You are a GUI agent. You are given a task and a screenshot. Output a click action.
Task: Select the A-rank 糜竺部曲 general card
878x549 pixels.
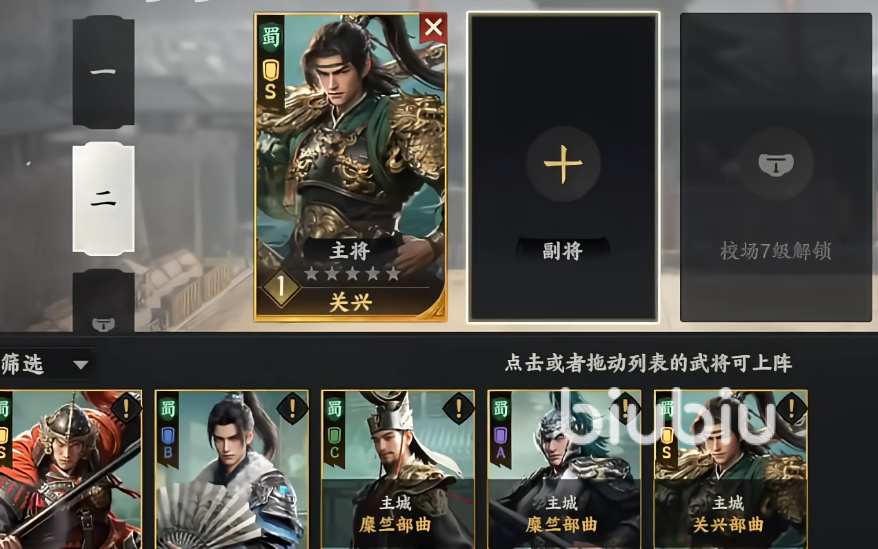tap(564, 469)
